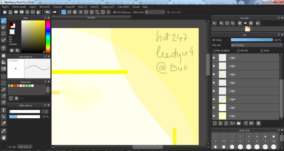Hide layer Lớp9
This screenshot has width=284, height=151.
coord(214,99)
